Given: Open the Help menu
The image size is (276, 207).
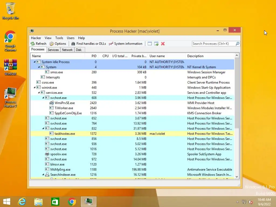Looking at the screenshot, I should pyautogui.click(x=81, y=38).
